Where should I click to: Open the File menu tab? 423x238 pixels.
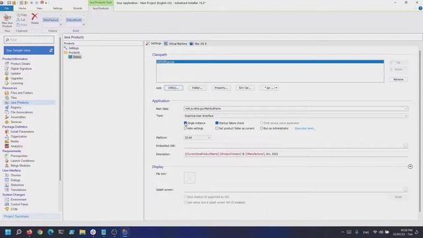7,9
